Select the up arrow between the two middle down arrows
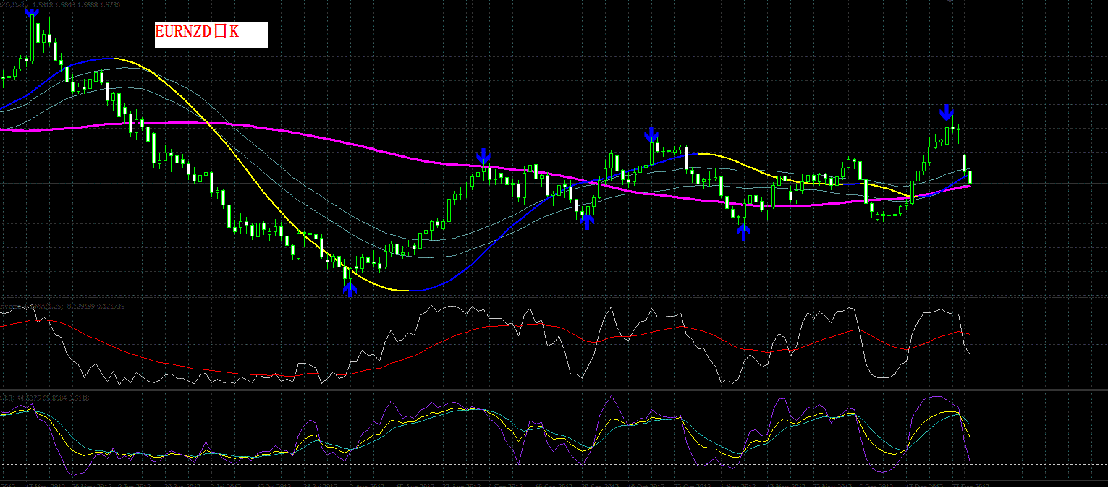Screen dimensions: 1108x488 click(x=587, y=221)
